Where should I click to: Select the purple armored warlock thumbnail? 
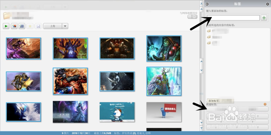[70, 48]
